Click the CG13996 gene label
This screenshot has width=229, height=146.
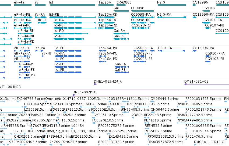pyautogui.click(x=200, y=2)
